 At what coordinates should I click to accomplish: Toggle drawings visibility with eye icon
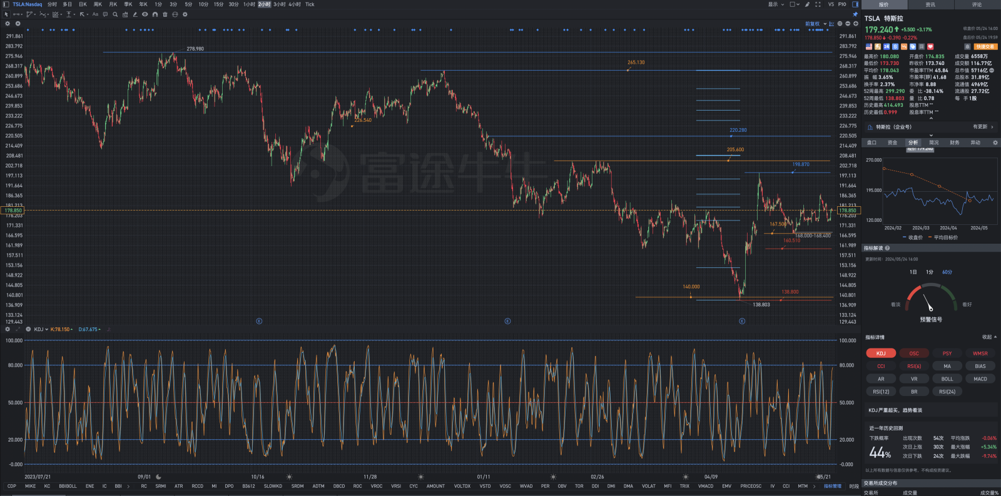(145, 14)
